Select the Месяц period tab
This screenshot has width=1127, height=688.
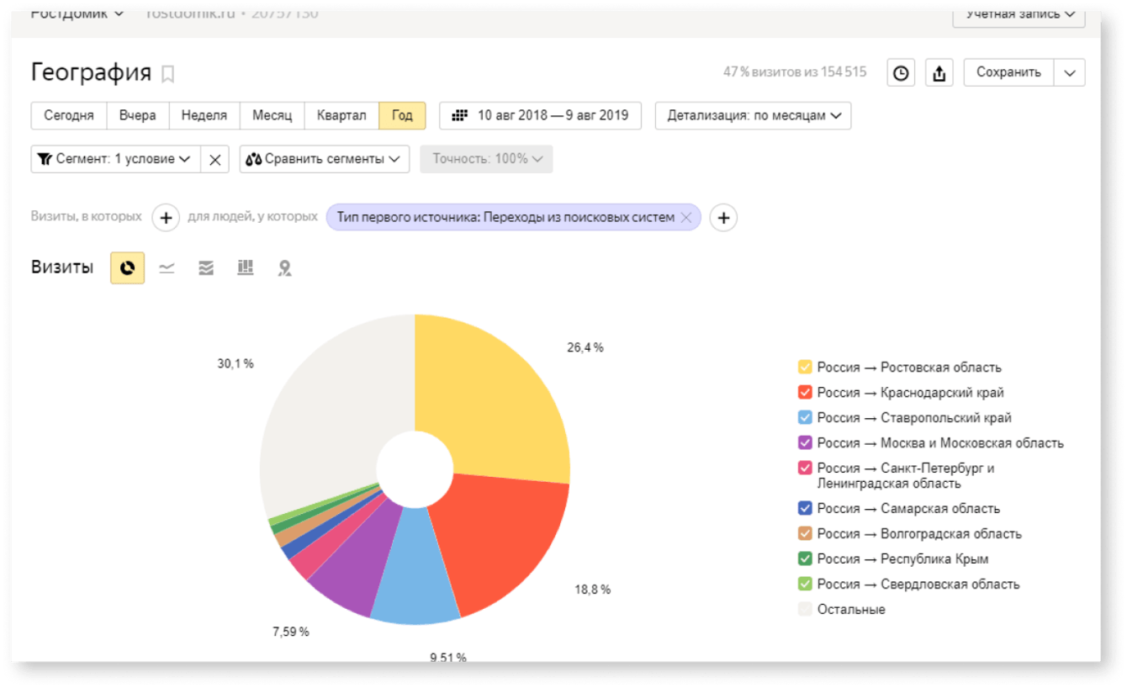272,115
